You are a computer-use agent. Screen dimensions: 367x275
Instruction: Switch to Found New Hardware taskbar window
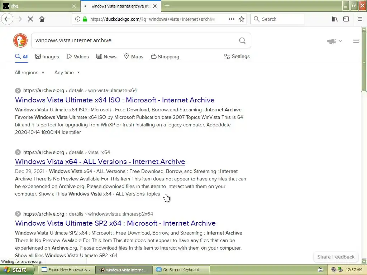click(66, 270)
